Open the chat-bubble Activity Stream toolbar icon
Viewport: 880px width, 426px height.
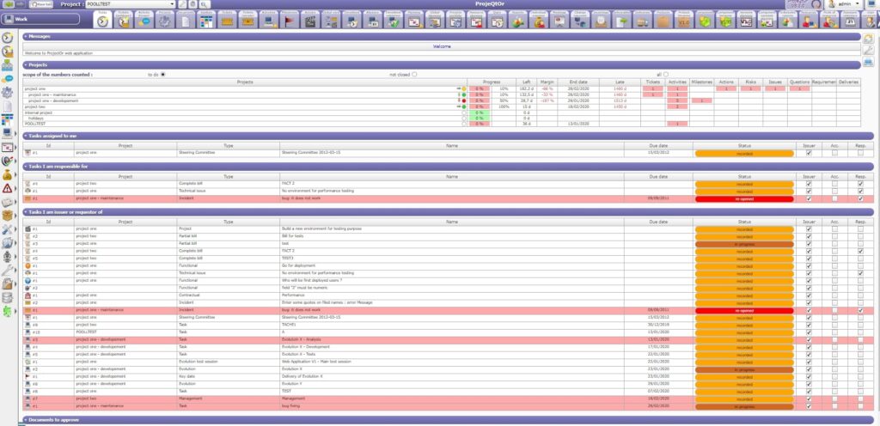[x=144, y=21]
